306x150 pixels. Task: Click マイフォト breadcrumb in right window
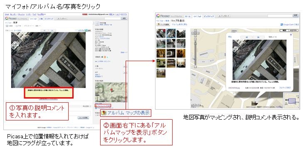click(160, 21)
